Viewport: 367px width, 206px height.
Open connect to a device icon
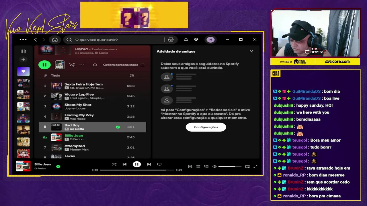click(206, 167)
